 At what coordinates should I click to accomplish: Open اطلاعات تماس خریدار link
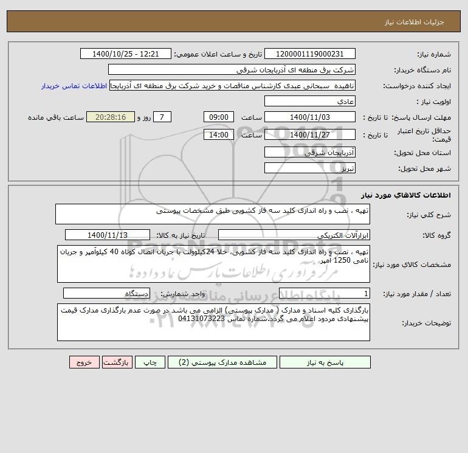click(74, 86)
